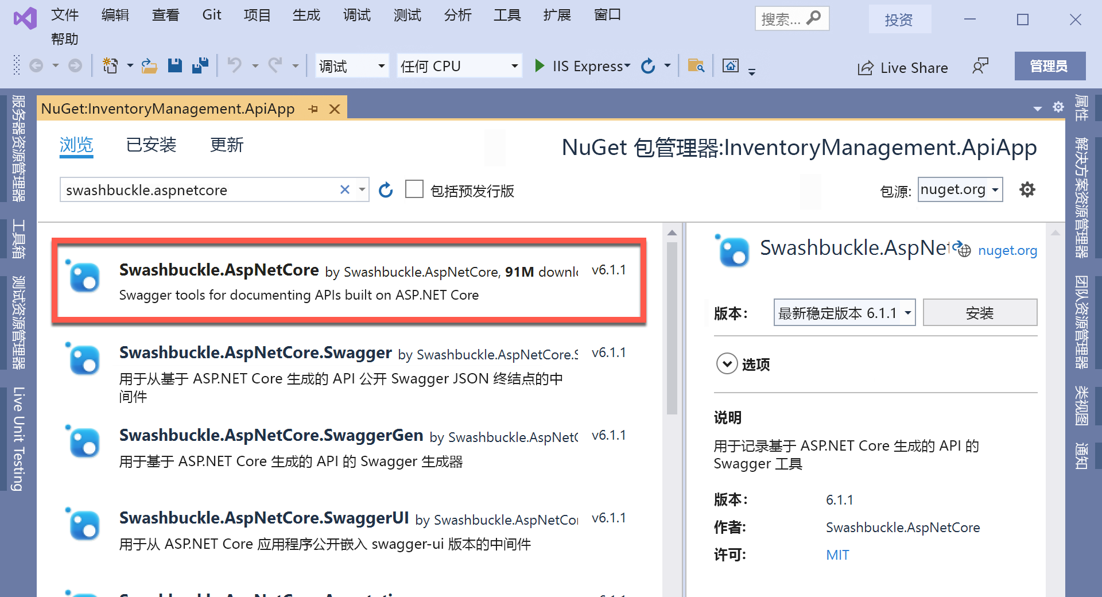The height and width of the screenshot is (597, 1102).
Task: Open search history dropdown in package search box
Action: tap(362, 189)
